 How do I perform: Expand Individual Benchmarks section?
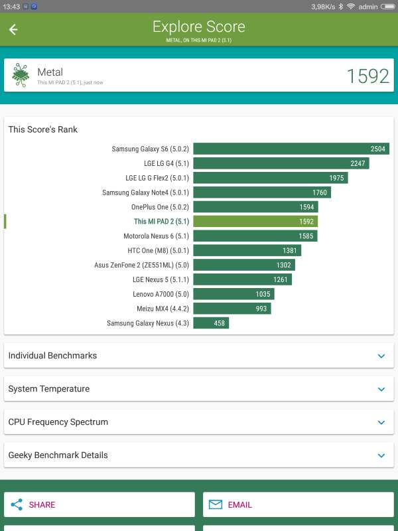(x=381, y=356)
